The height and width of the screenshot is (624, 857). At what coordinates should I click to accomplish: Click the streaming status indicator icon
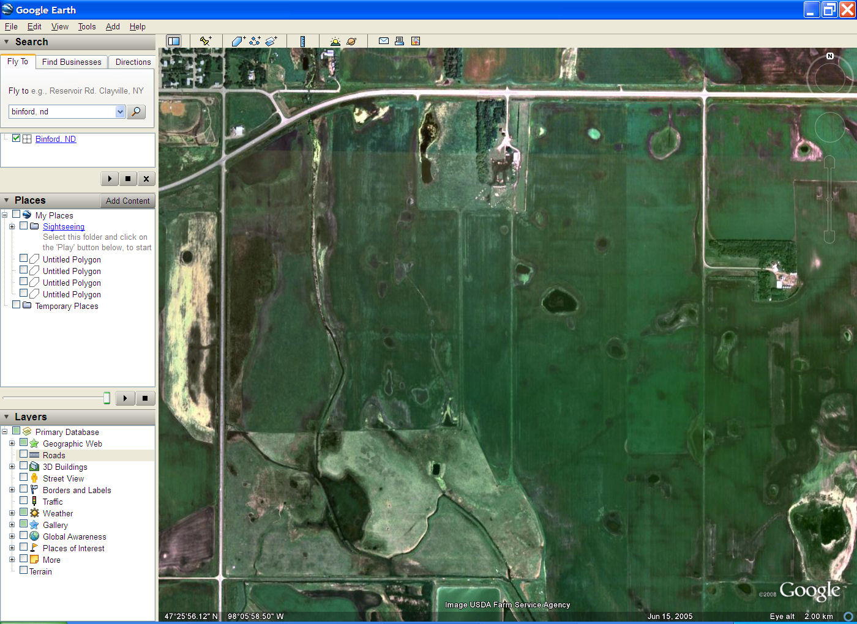(848, 616)
